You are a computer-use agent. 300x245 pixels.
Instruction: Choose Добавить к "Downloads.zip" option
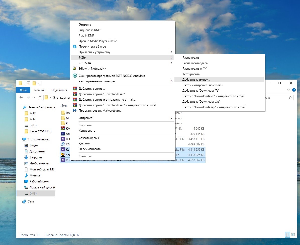click(x=201, y=102)
